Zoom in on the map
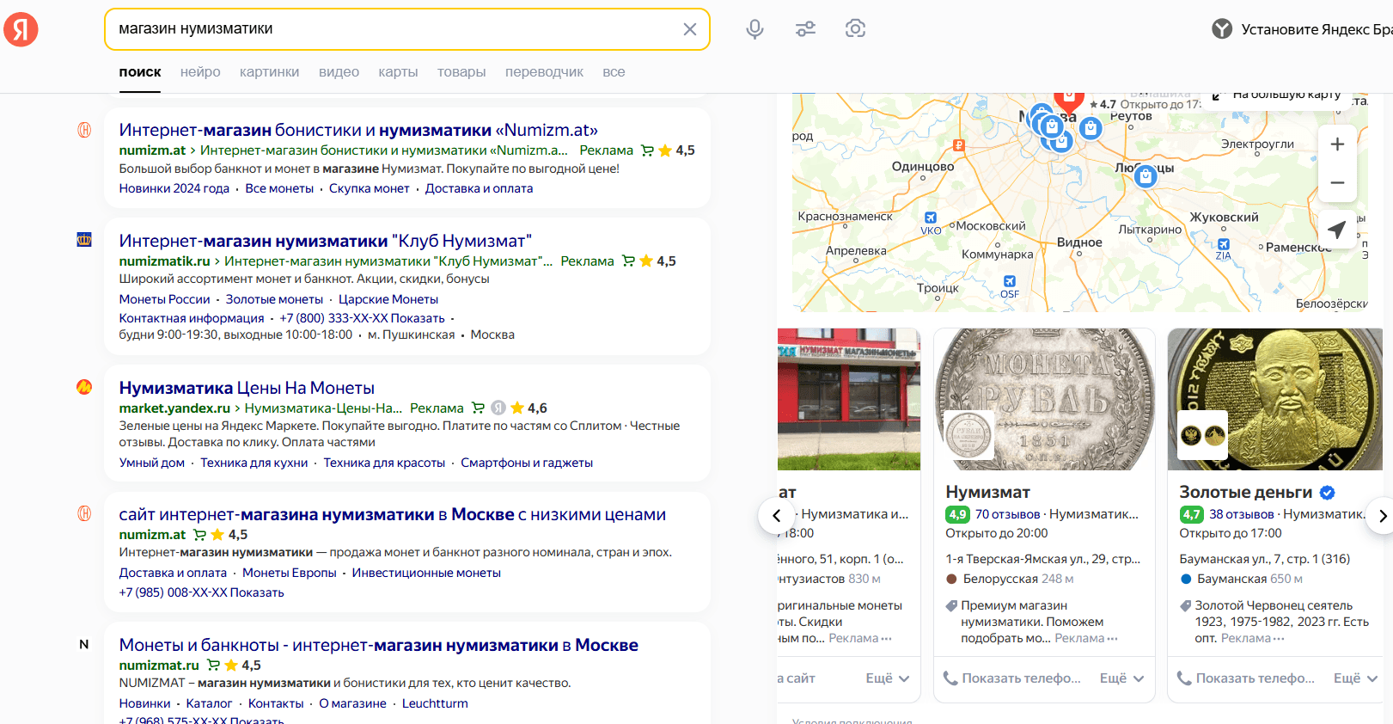 point(1337,144)
